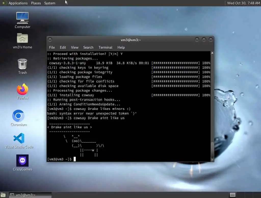
Task: Click the terminal scrollbar thumb
Action: [212, 150]
